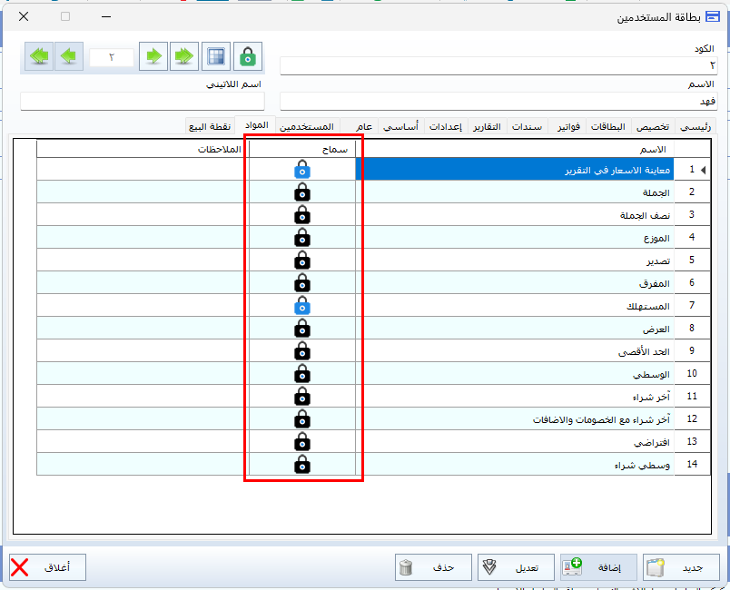Go to previous record with single left arrow

(69, 56)
